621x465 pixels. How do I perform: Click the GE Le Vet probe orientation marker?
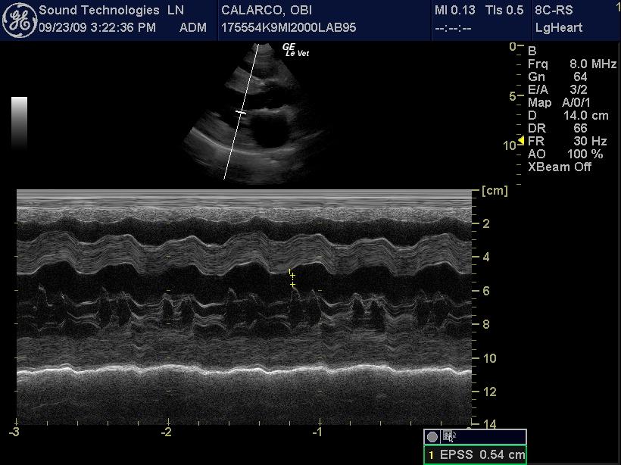(x=295, y=50)
